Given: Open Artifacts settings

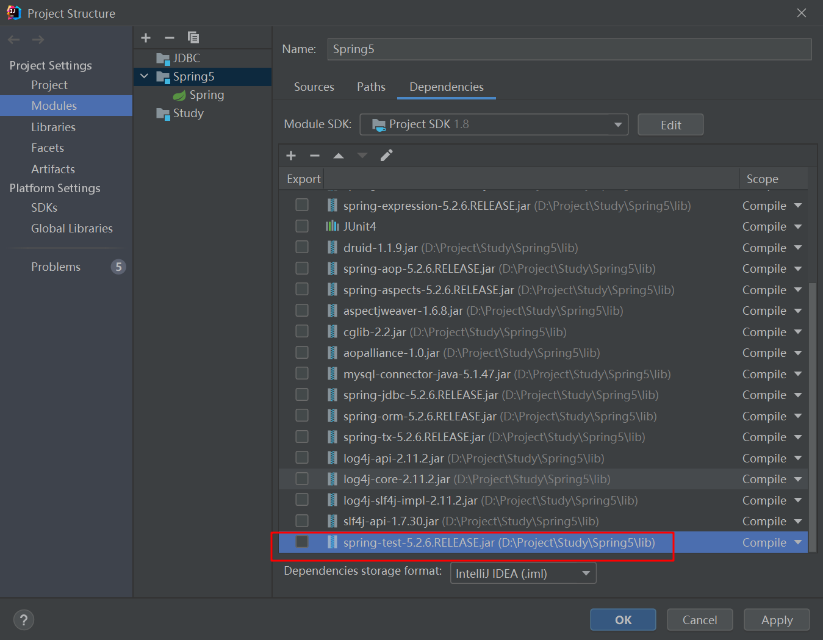Looking at the screenshot, I should click(53, 169).
